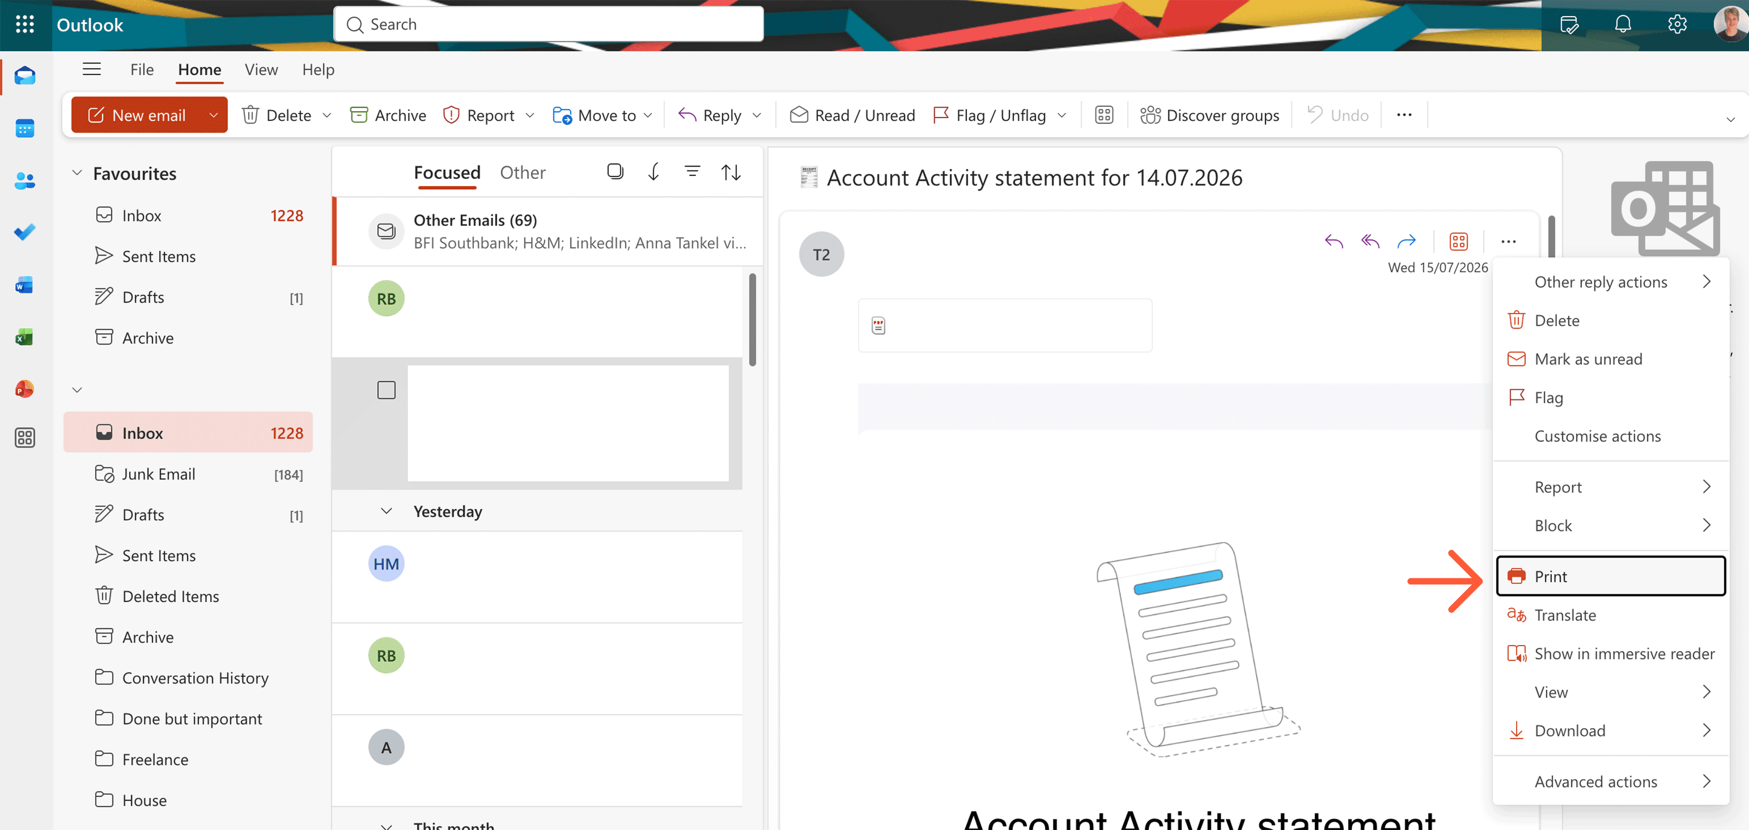This screenshot has width=1749, height=830.
Task: Open Other Emails (69) group
Action: (549, 231)
